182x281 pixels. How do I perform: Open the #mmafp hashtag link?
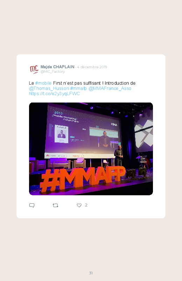(x=78, y=88)
